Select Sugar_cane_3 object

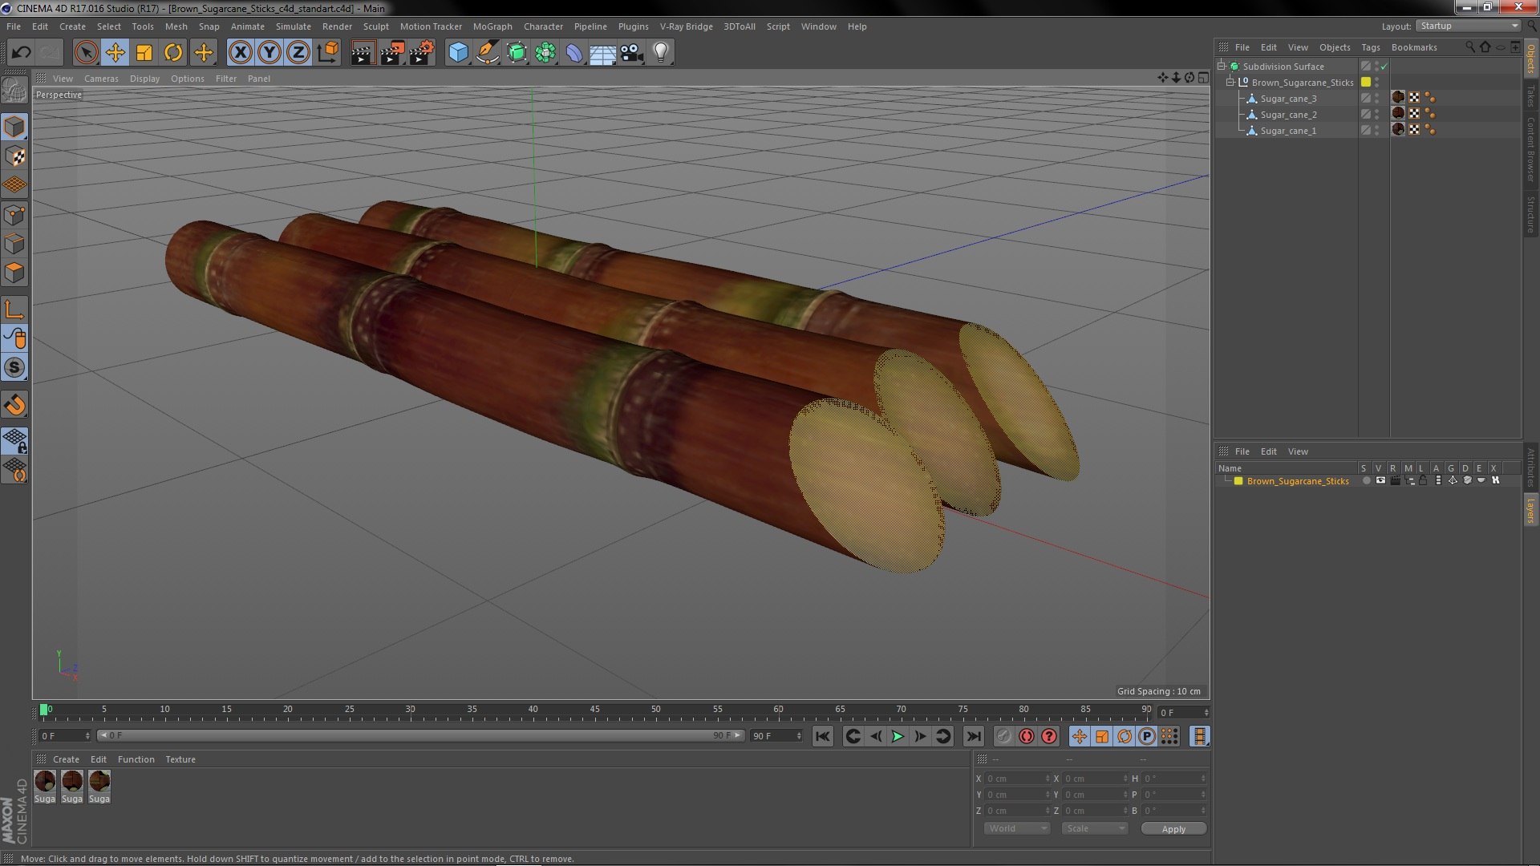1288,99
